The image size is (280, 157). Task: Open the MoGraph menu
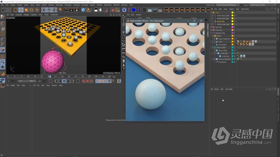pos(59,5)
